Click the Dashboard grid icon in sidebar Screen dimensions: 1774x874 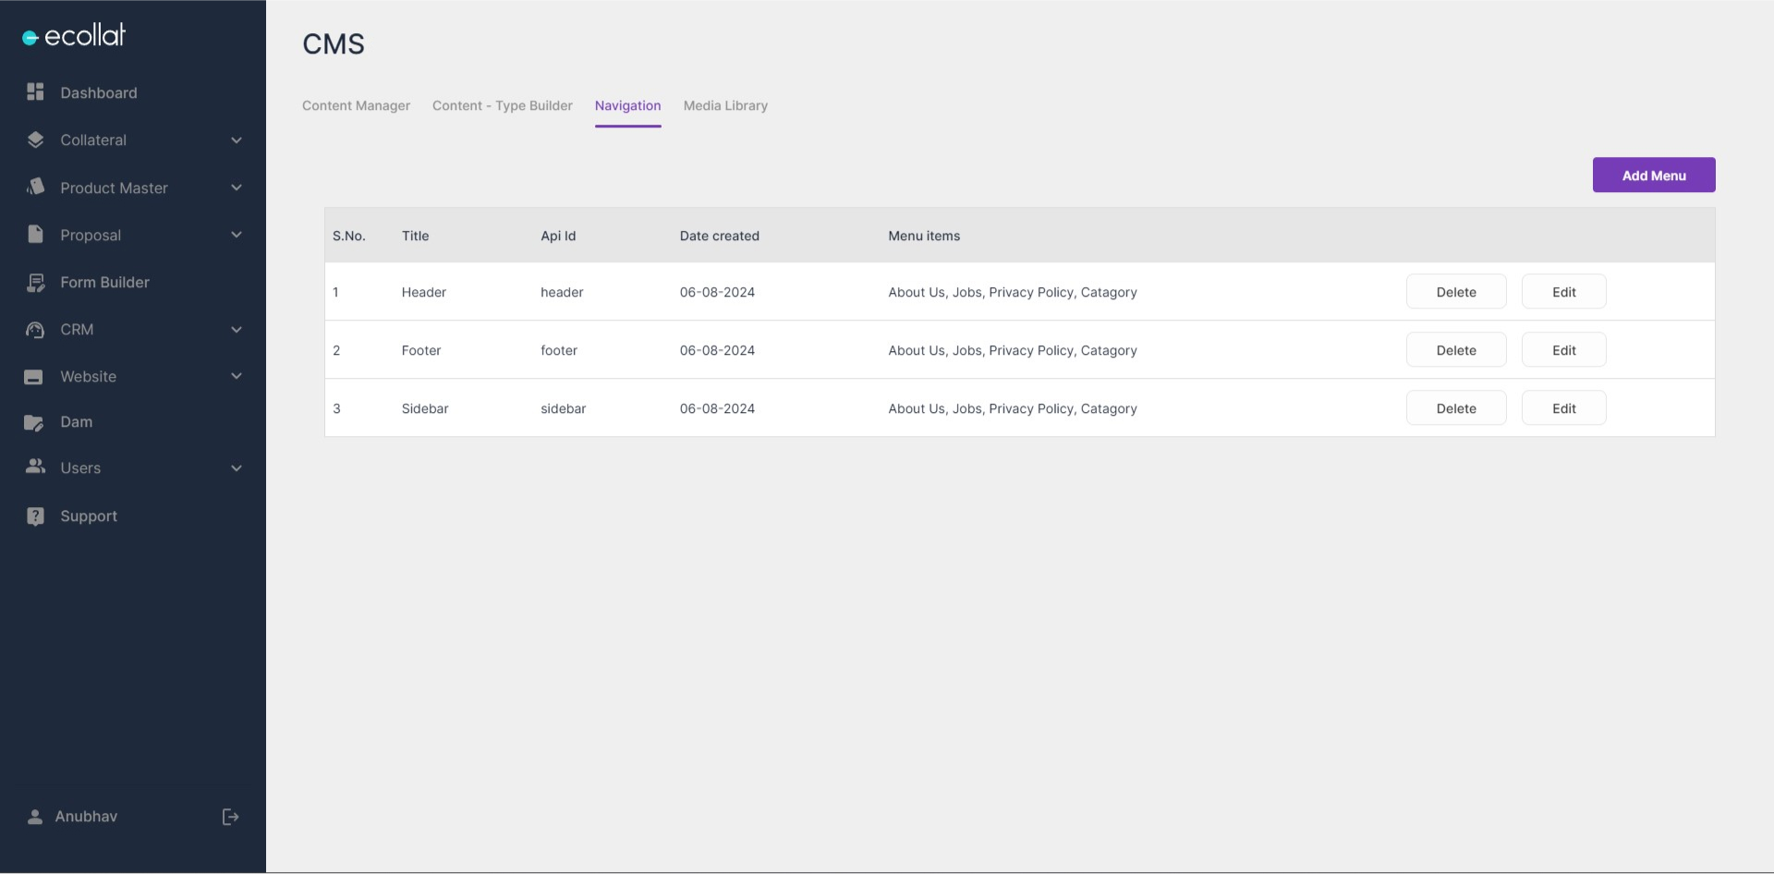tap(35, 91)
